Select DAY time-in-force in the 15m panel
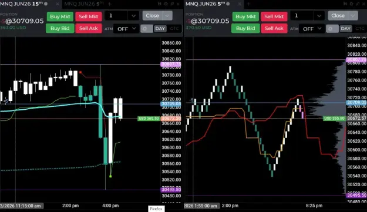Image resolution: width=367 pixels, height=212 pixels. pyautogui.click(x=160, y=29)
